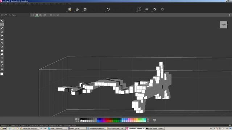Click the export arrow-in-square icon
Image resolution: width=232 pixels, height=130 pixels.
point(139,9)
